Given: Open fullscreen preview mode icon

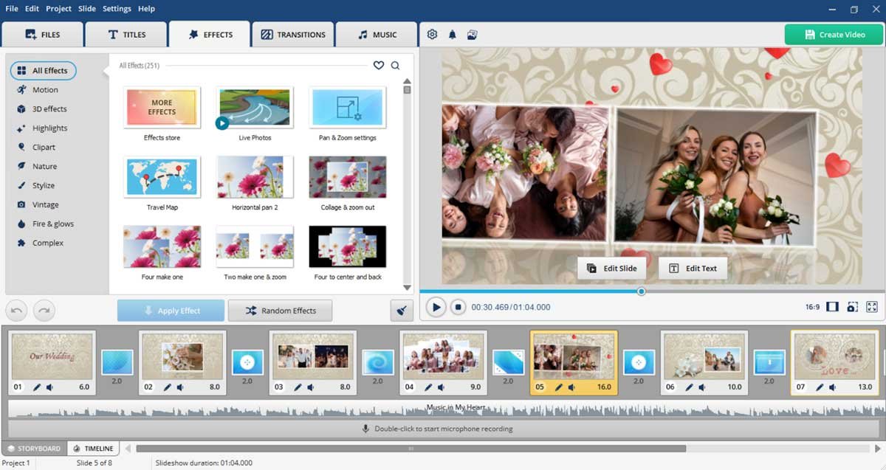Looking at the screenshot, I should coord(872,307).
